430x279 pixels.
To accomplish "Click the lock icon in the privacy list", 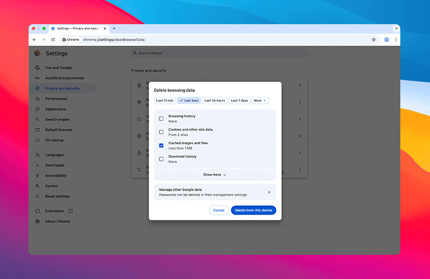I will pos(139,153).
